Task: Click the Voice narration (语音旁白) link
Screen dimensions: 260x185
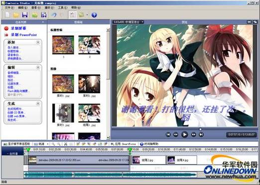Action: coord(14,55)
